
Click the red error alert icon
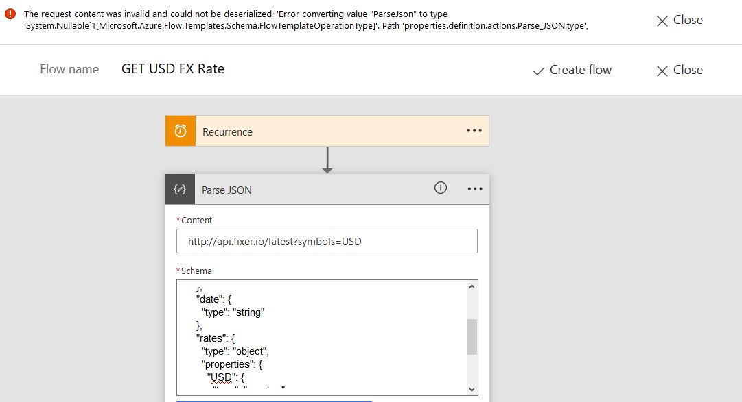click(10, 14)
